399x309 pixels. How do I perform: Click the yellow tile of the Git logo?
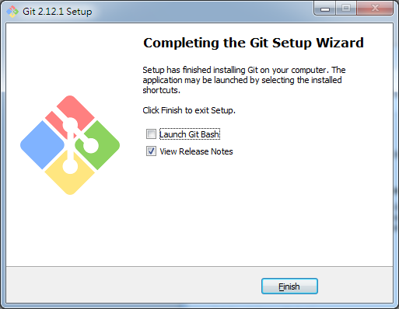point(70,175)
